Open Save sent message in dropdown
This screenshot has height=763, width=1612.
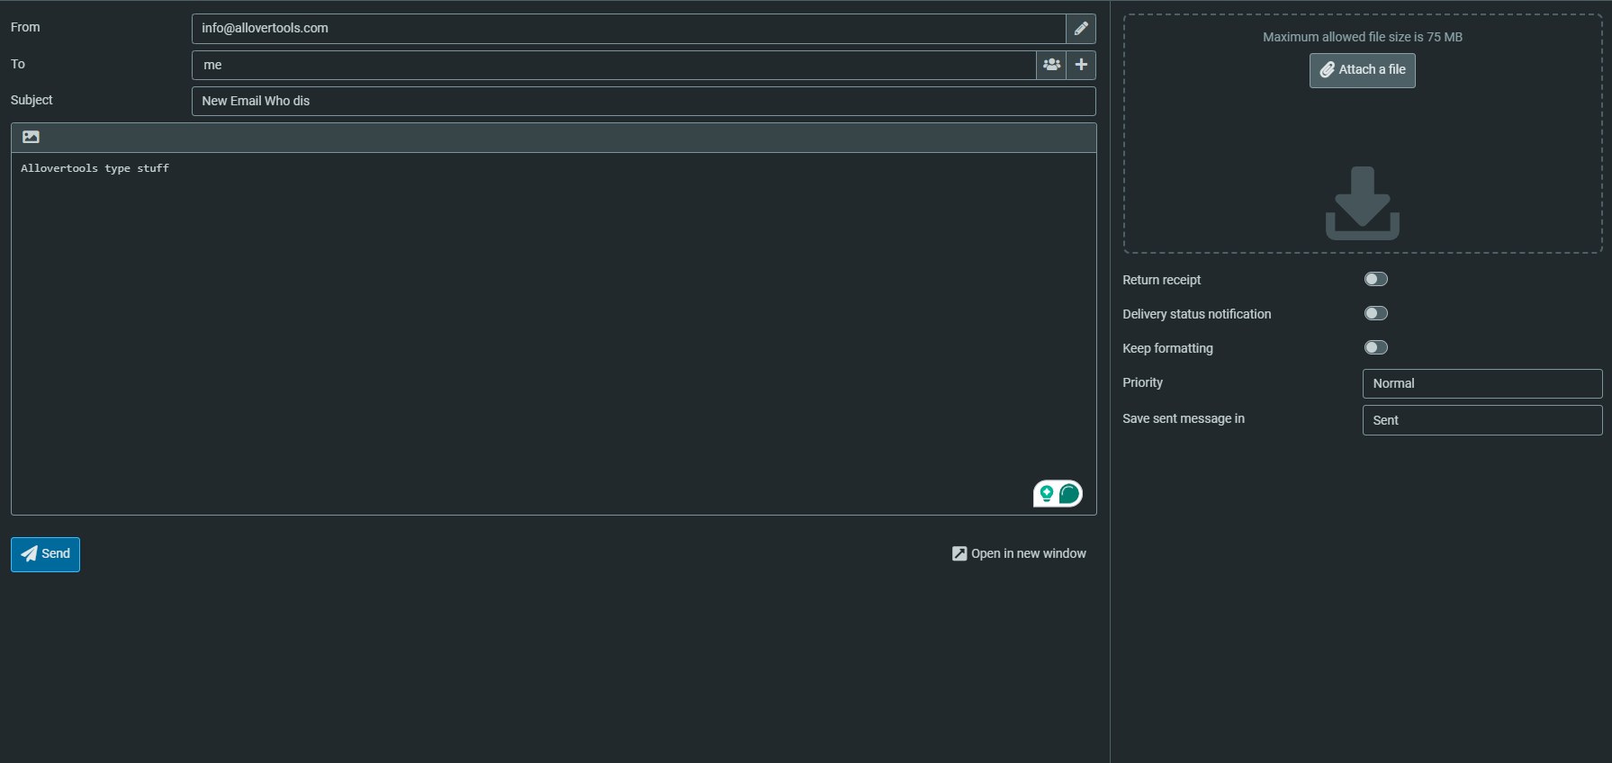click(x=1482, y=420)
